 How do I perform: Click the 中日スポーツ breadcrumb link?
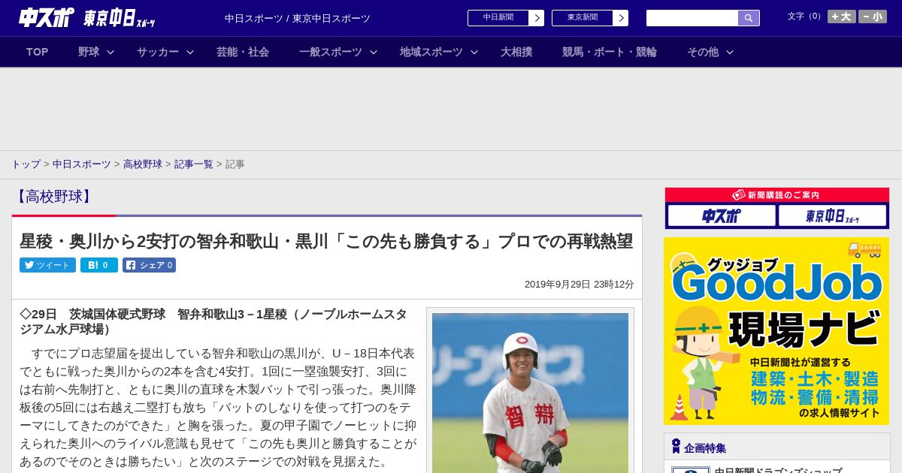(82, 164)
